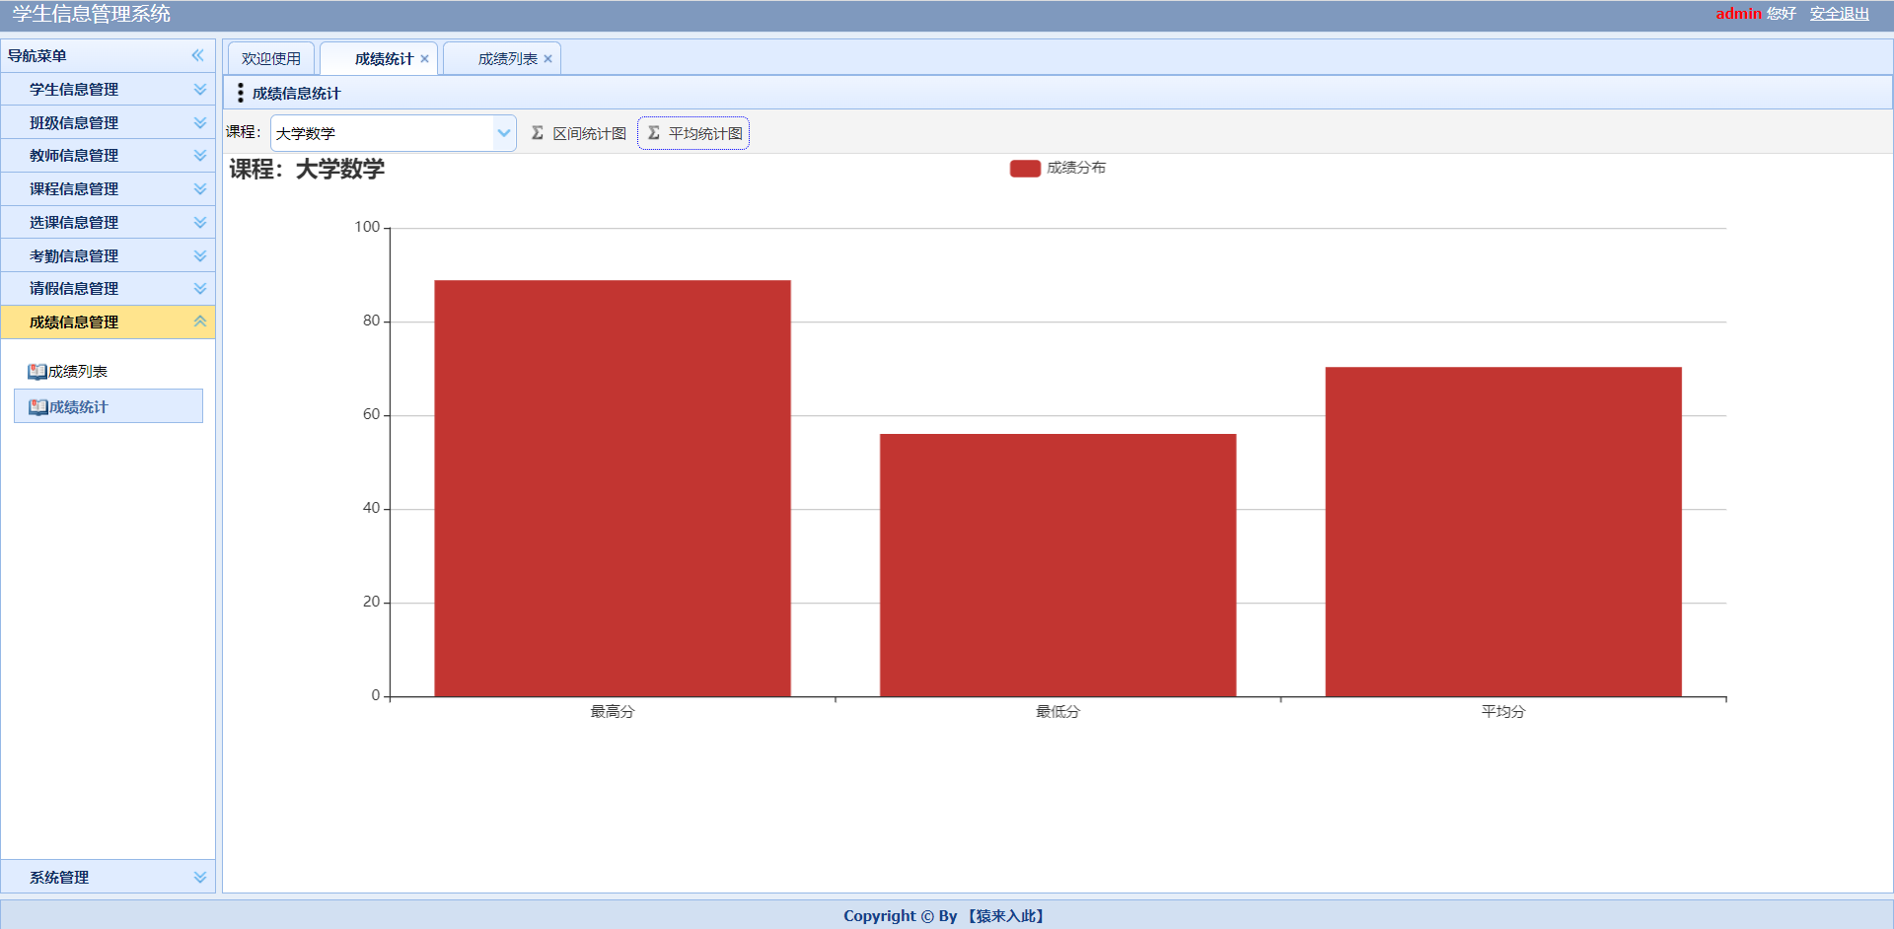Click the sigma icon of 区间统计图

538,133
